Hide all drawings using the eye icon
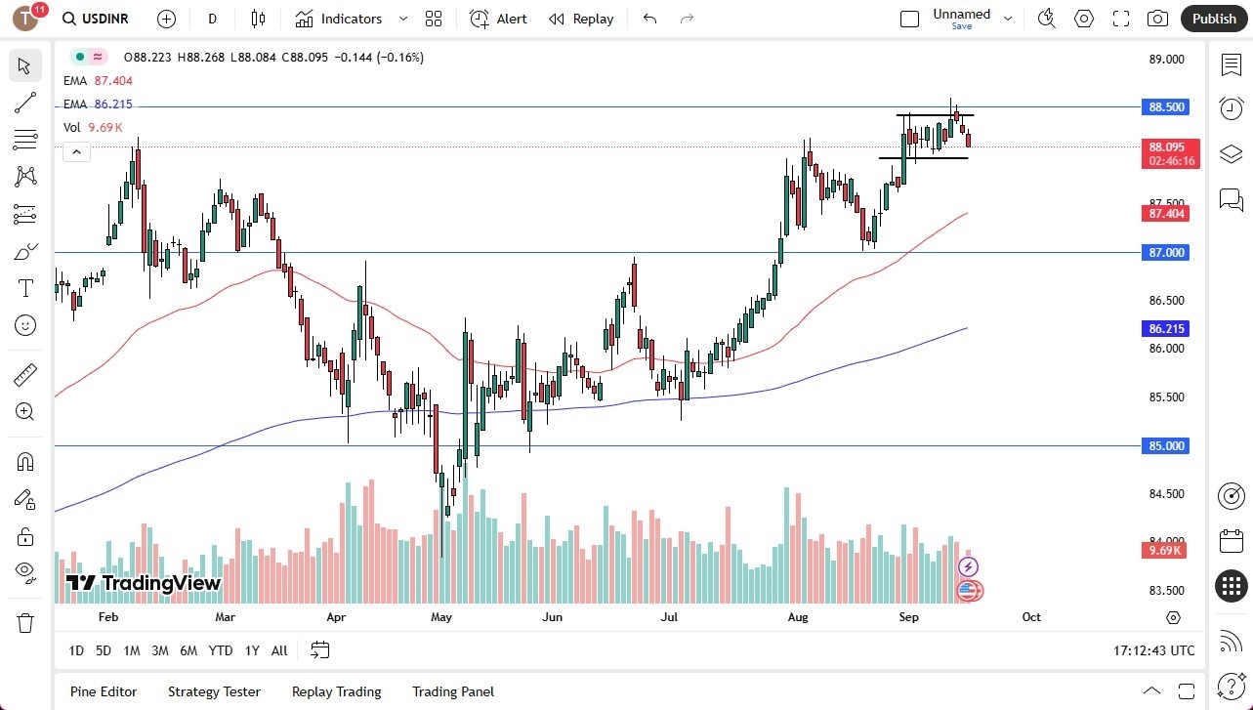This screenshot has width=1253, height=710. [24, 571]
